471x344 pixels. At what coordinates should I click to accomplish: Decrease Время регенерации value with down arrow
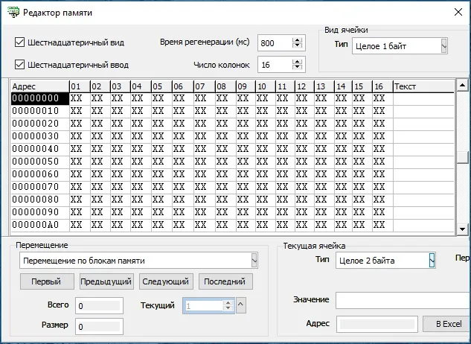tap(297, 45)
